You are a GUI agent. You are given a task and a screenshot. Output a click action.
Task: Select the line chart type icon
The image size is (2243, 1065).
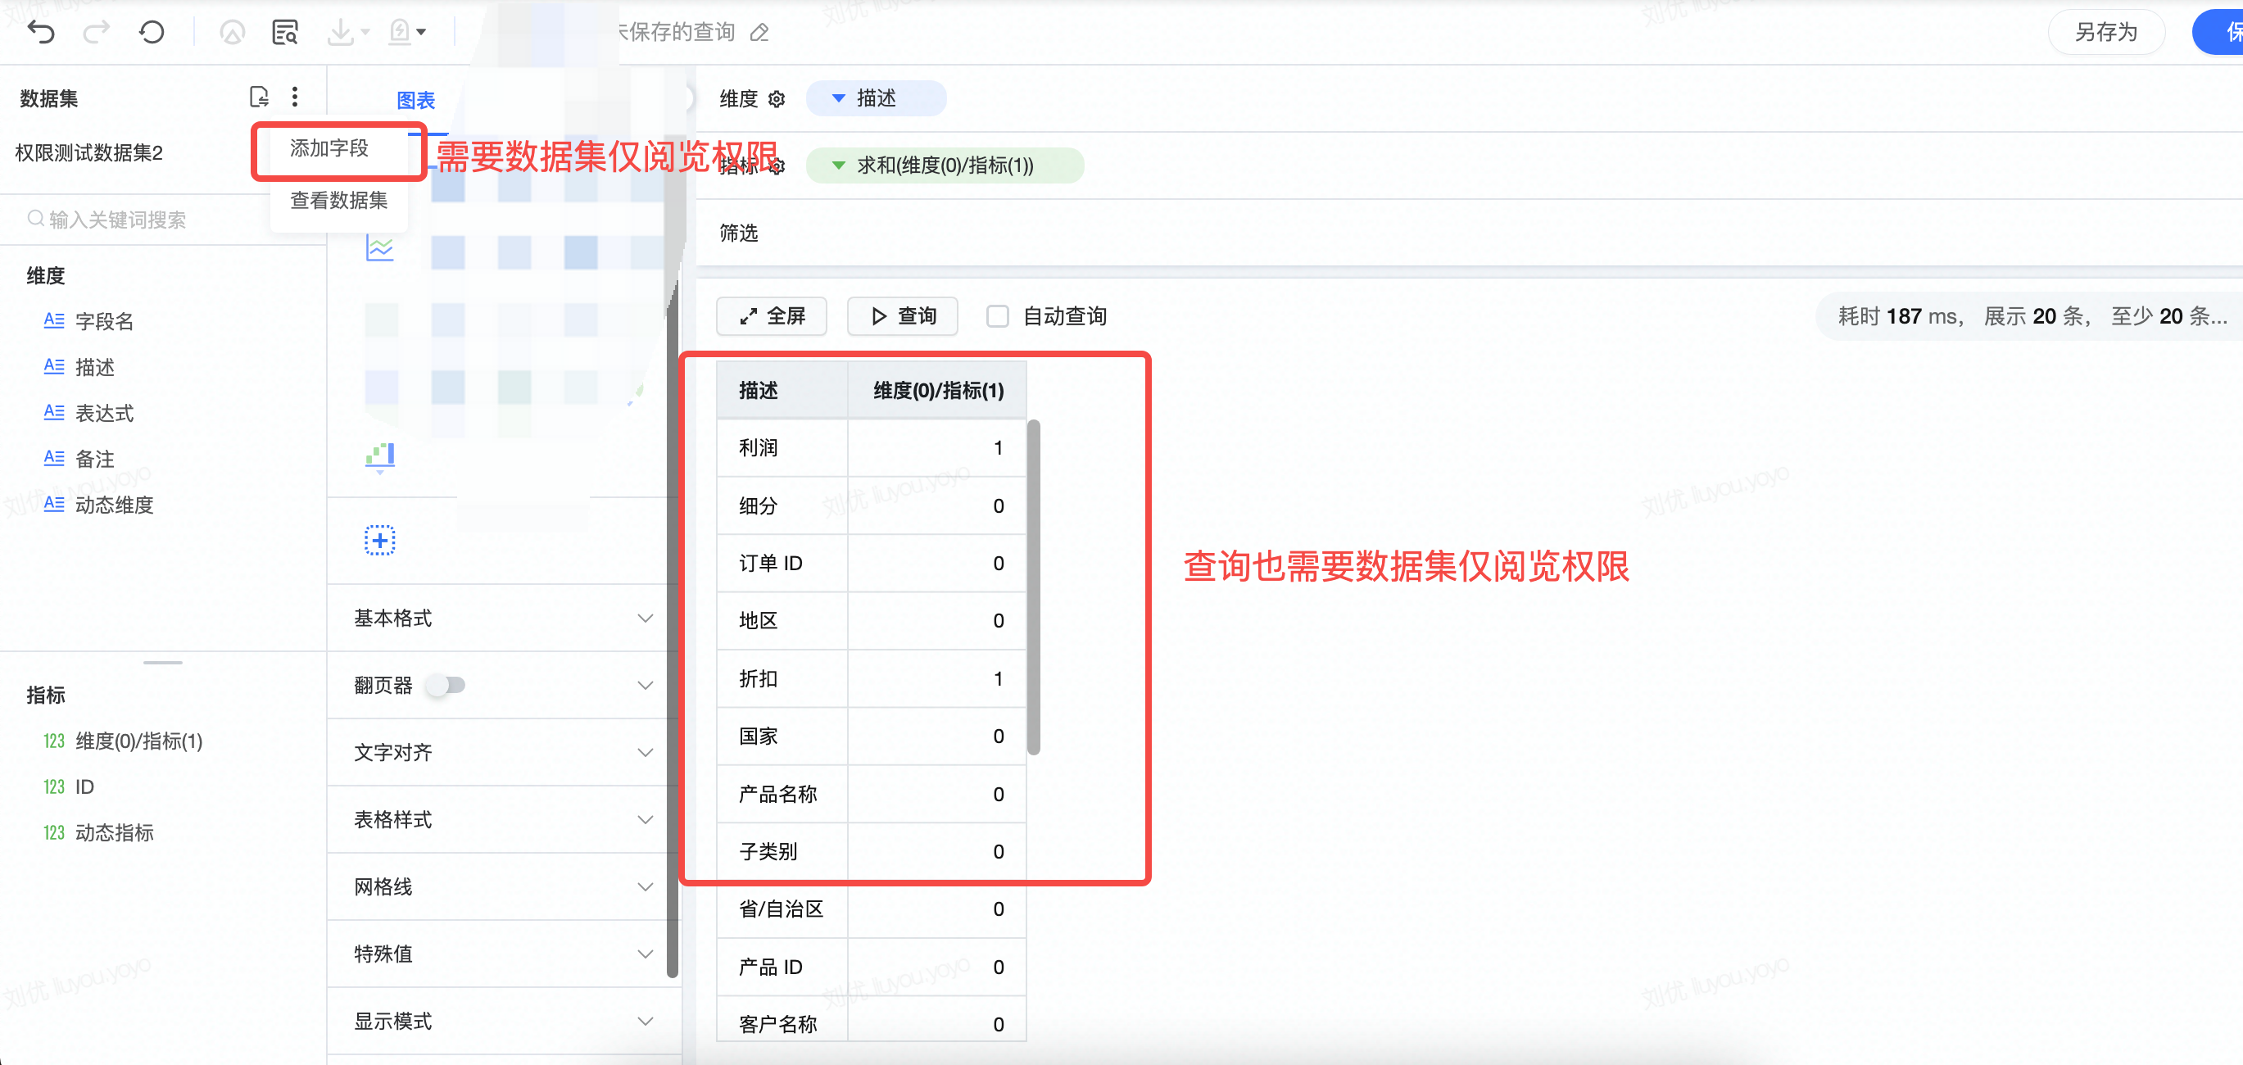pos(379,248)
